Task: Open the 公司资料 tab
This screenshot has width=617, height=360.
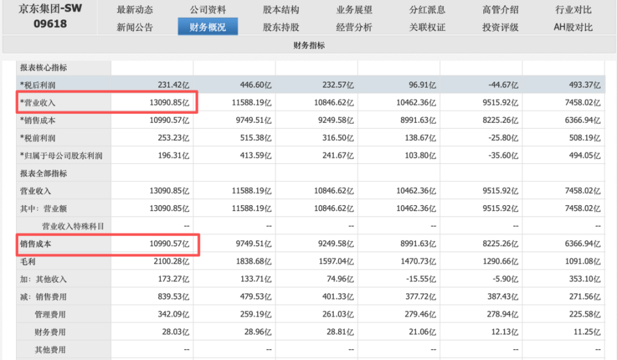Action: pos(208,10)
